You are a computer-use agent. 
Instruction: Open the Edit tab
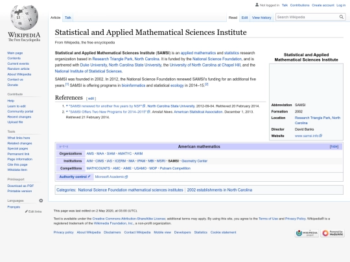244,17
